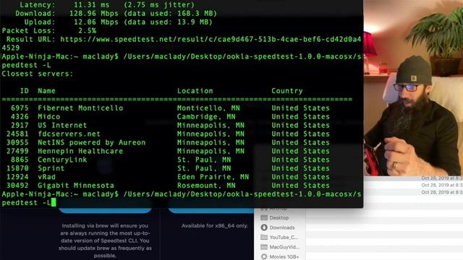Click the Hennepin Healthcare server name
Image resolution: width=463 pixels, height=260 pixels.
[80, 151]
